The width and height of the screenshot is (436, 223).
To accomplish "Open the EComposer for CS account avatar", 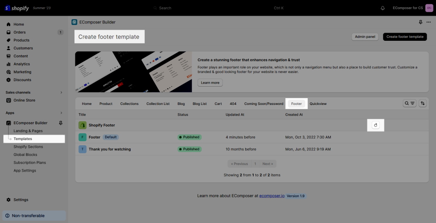I will (x=429, y=8).
